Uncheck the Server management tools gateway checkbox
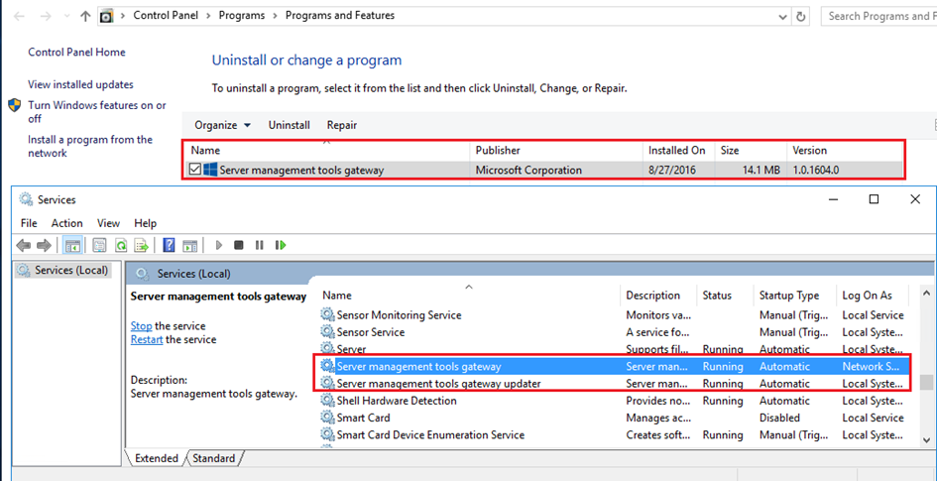Screen dimensions: 937x481 pos(194,170)
